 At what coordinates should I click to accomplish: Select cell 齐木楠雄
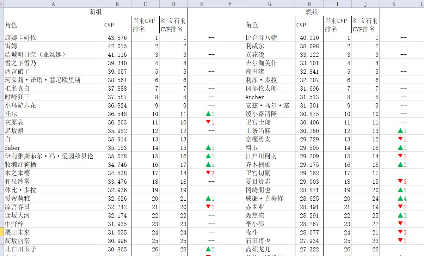[270, 164]
